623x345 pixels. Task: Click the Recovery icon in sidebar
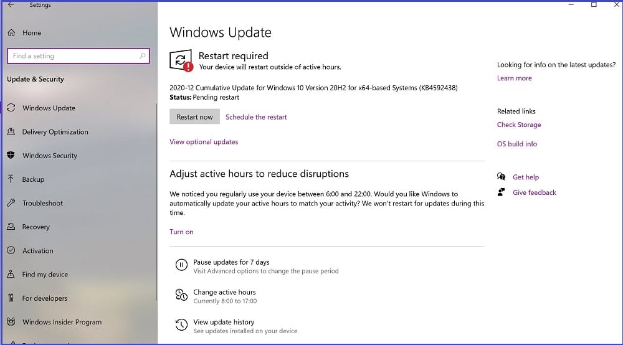pos(11,226)
